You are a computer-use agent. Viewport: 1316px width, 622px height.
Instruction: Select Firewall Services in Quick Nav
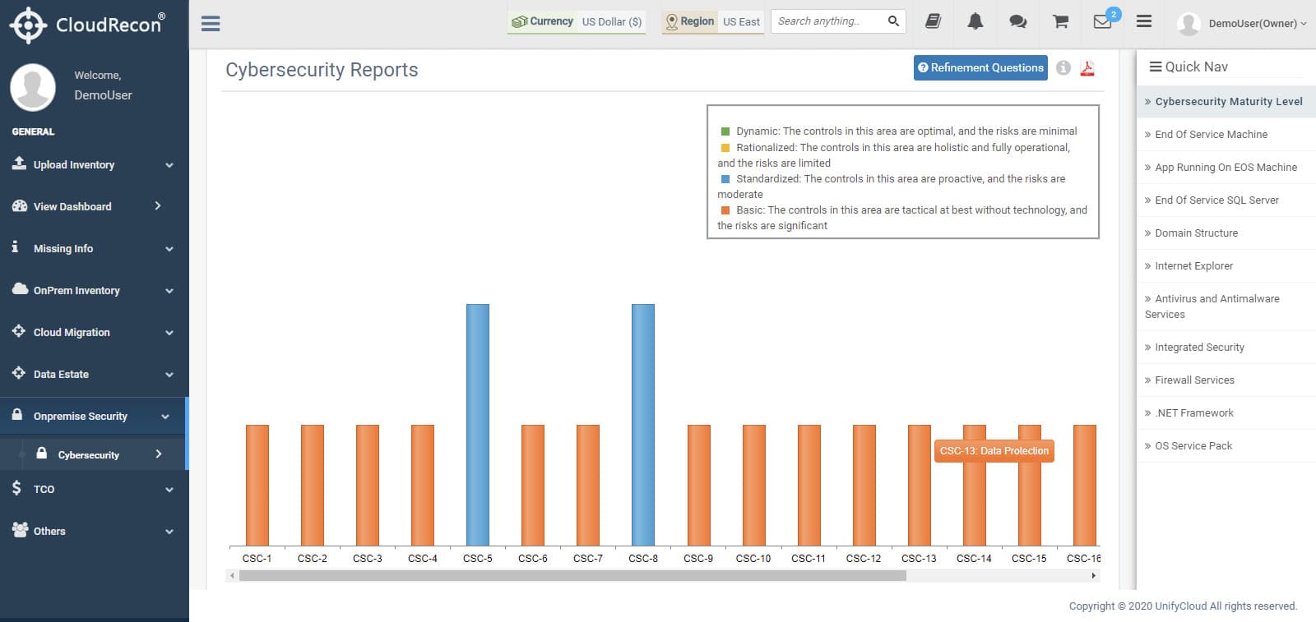[x=1226, y=380]
